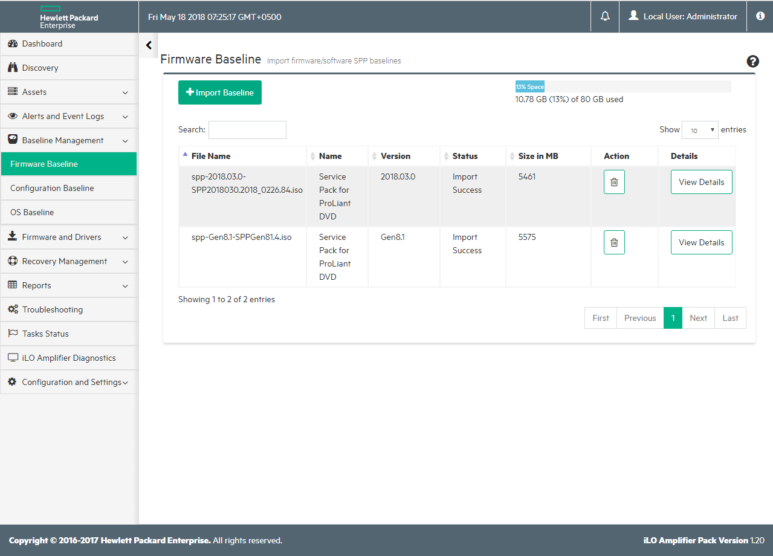773x556 pixels.
Task: Open the Dashboard page
Action: click(42, 44)
